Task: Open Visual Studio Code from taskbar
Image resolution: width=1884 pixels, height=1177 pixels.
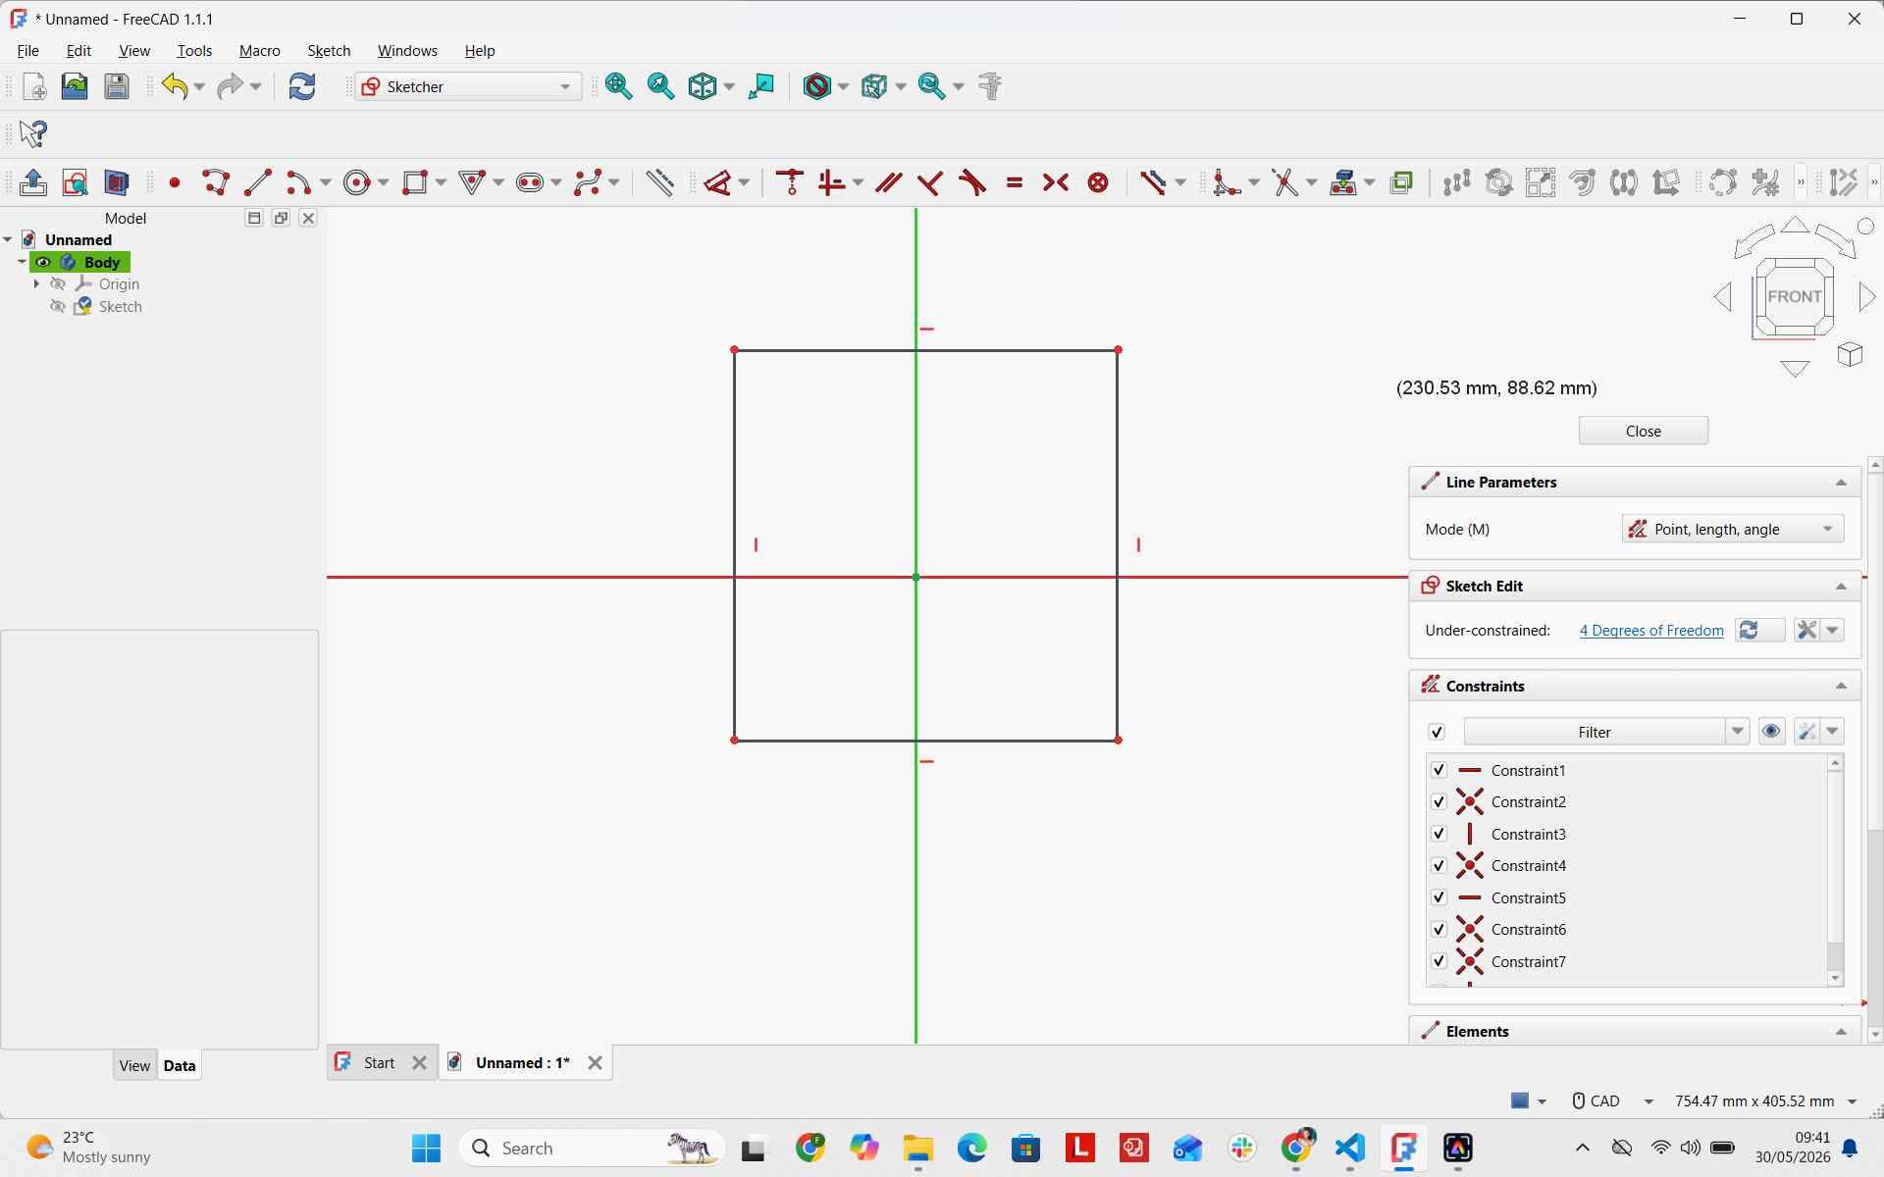Action: coord(1350,1148)
